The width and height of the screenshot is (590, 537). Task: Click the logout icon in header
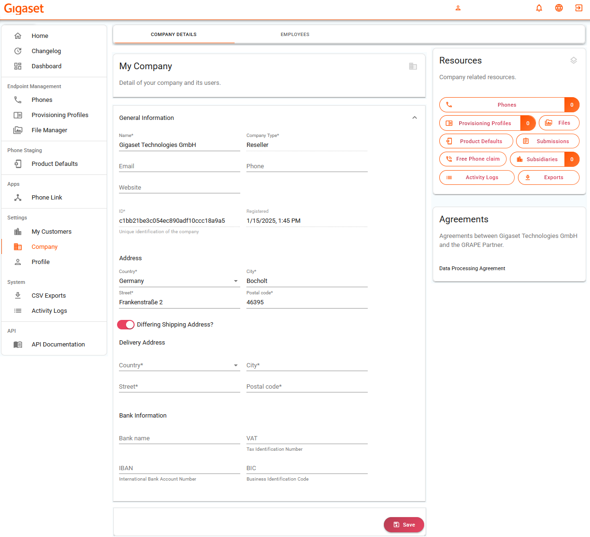[579, 8]
